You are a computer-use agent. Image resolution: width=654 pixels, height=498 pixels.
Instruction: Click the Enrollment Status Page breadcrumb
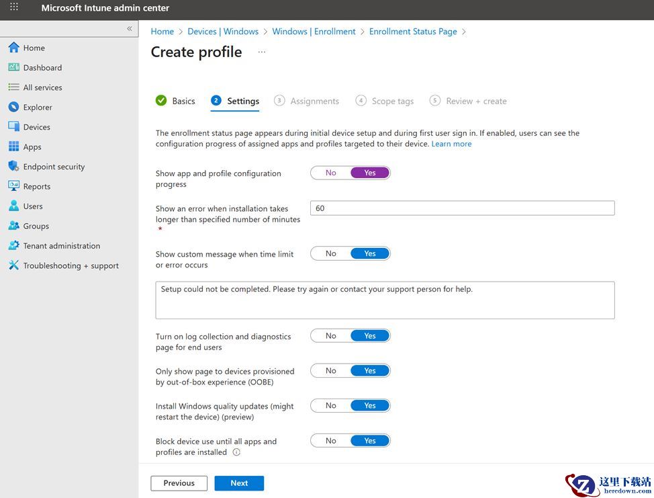tap(413, 32)
